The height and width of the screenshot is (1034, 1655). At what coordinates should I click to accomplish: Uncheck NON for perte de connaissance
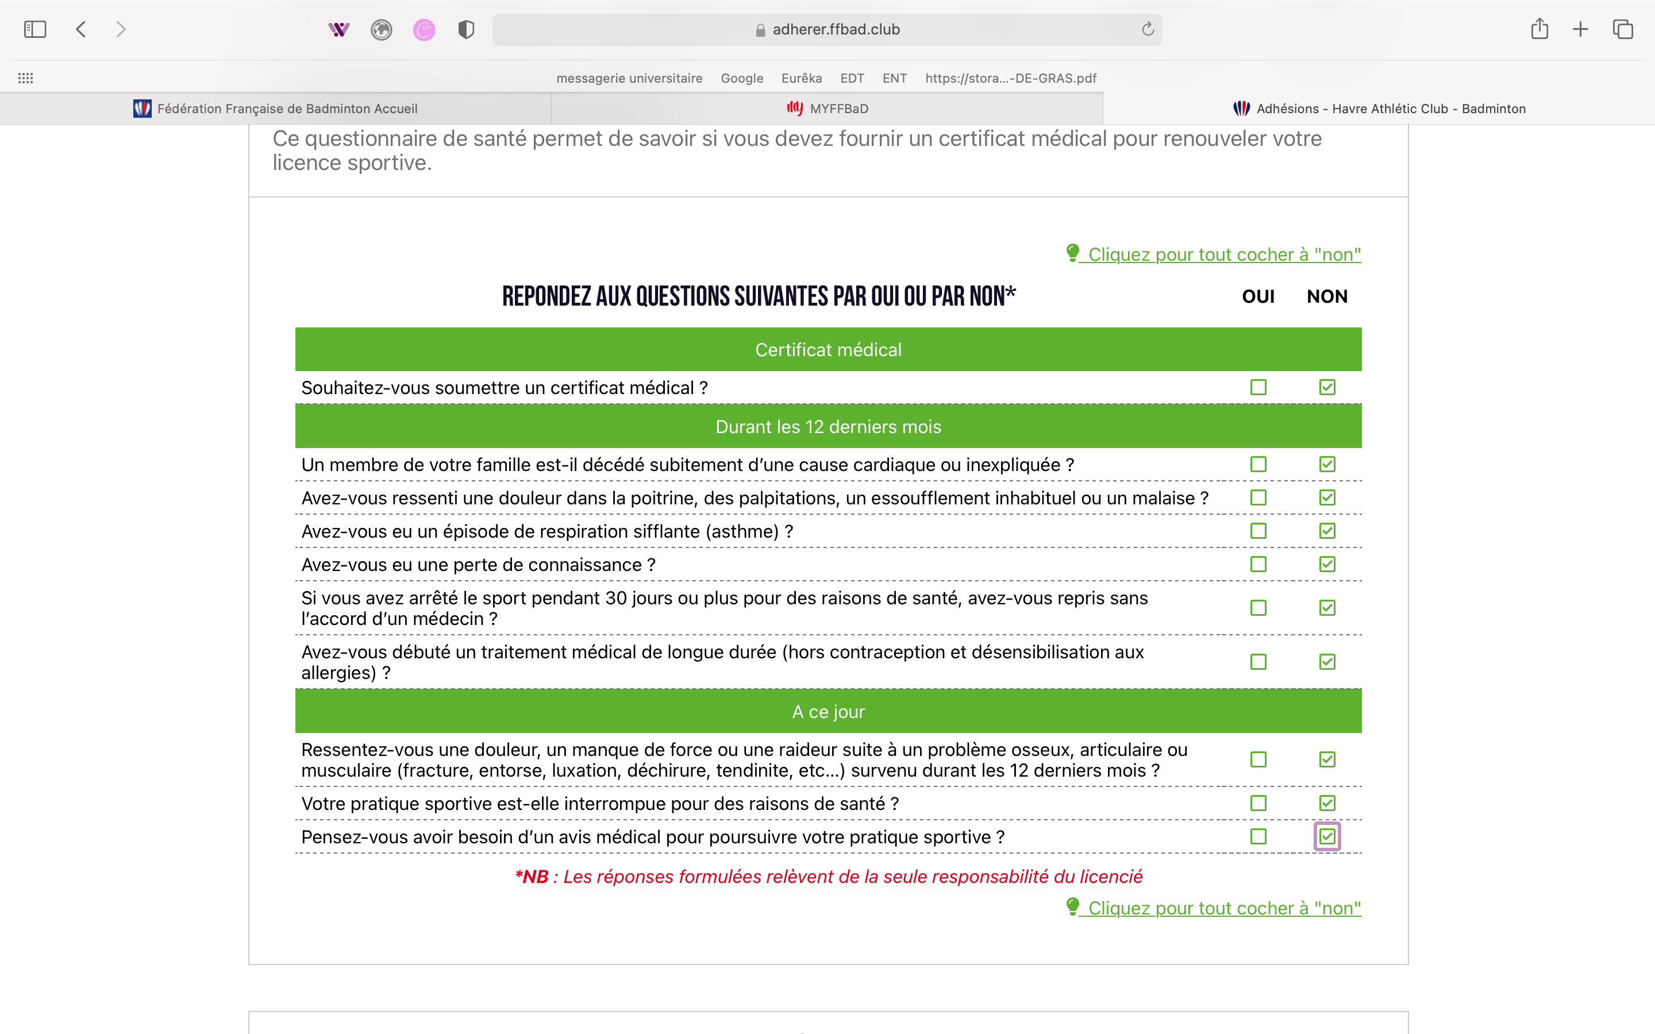1327,565
